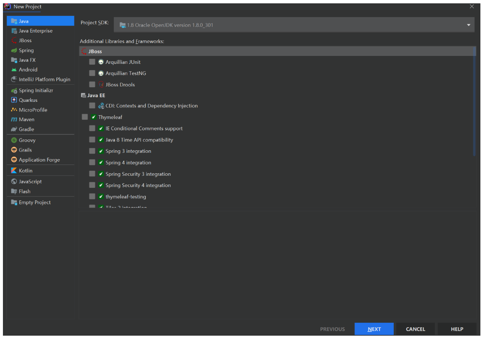Click the Quarkus icon
The image size is (485, 339).
14,100
